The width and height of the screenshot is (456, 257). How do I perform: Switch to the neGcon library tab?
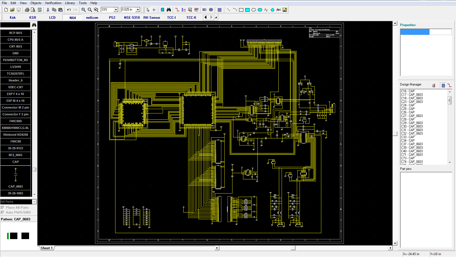coord(92,18)
